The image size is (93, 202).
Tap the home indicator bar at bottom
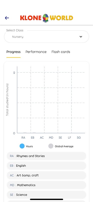(46, 199)
